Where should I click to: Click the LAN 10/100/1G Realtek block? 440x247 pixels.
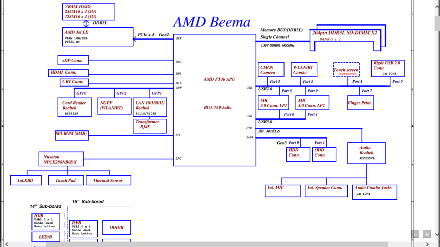pyautogui.click(x=150, y=107)
